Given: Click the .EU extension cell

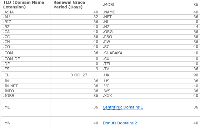Looking at the screenshot, I should click(x=26, y=75).
